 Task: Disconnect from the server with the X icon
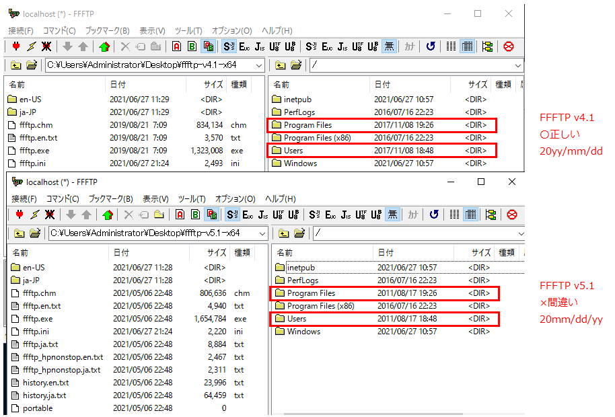pyautogui.click(x=46, y=48)
